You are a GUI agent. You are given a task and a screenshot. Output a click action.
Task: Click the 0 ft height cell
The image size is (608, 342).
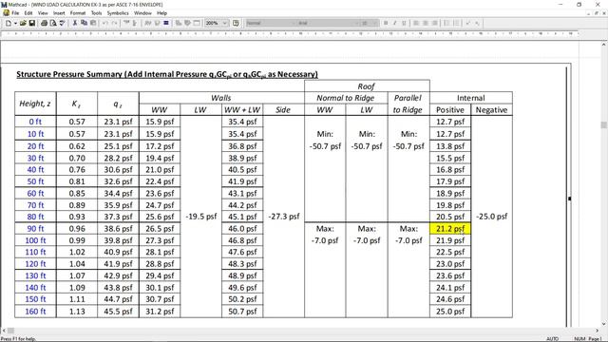pyautogui.click(x=35, y=122)
